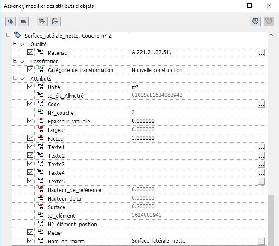
Task: Open the Texte2 ellipsis button
Action: (x=261, y=156)
